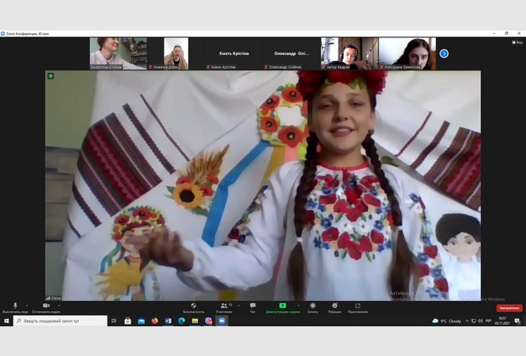The image size is (526, 356).
Task: Start recording with the Запись icon
Action: coord(312,305)
